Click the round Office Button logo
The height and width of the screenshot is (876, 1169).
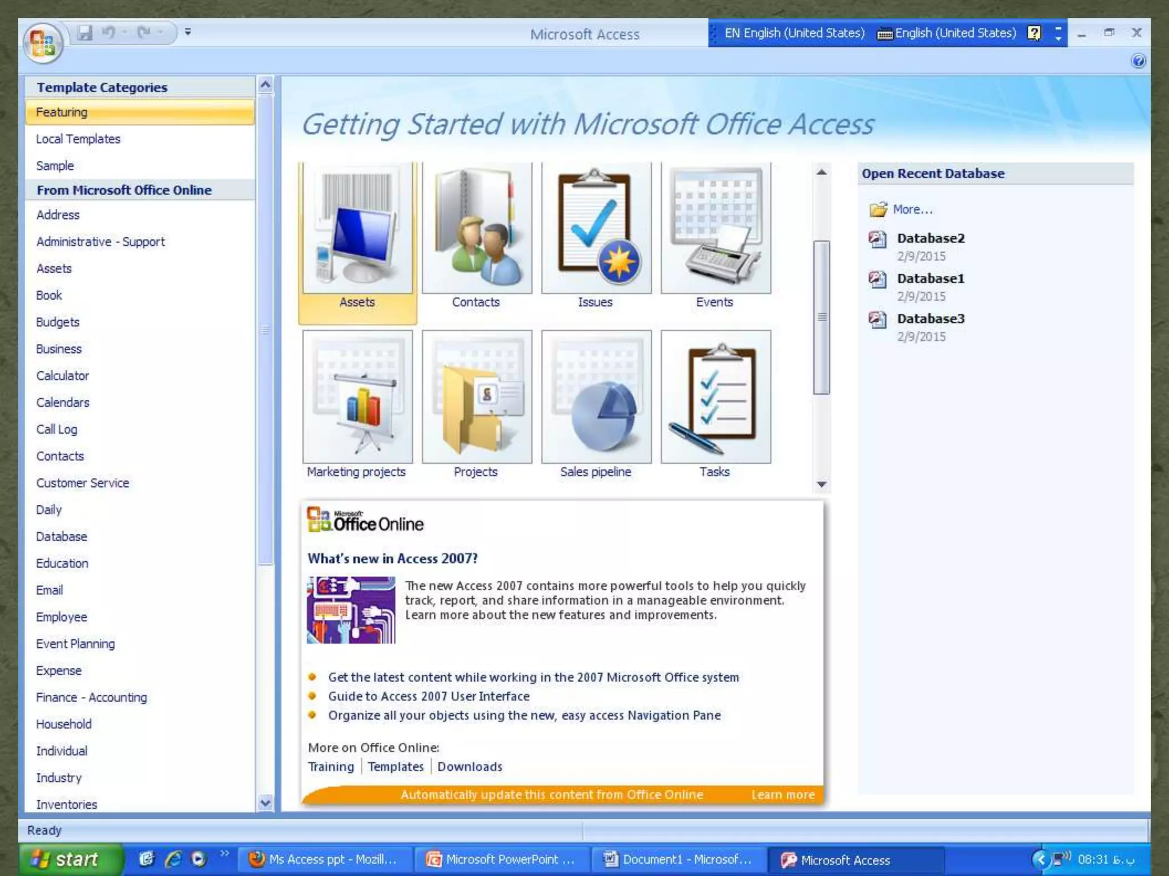[43, 43]
